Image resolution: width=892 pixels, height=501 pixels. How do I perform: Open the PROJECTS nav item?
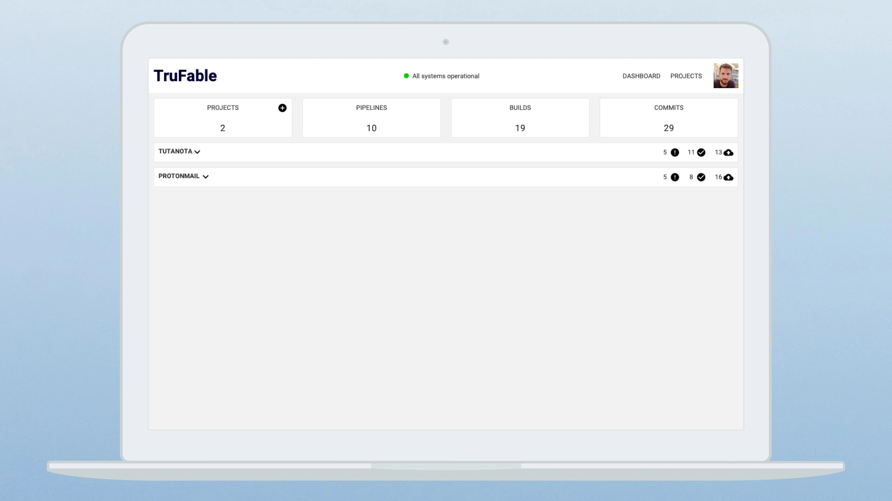click(x=686, y=76)
